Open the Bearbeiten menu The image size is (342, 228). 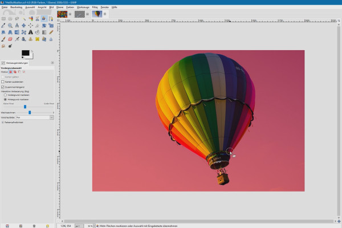click(17, 7)
